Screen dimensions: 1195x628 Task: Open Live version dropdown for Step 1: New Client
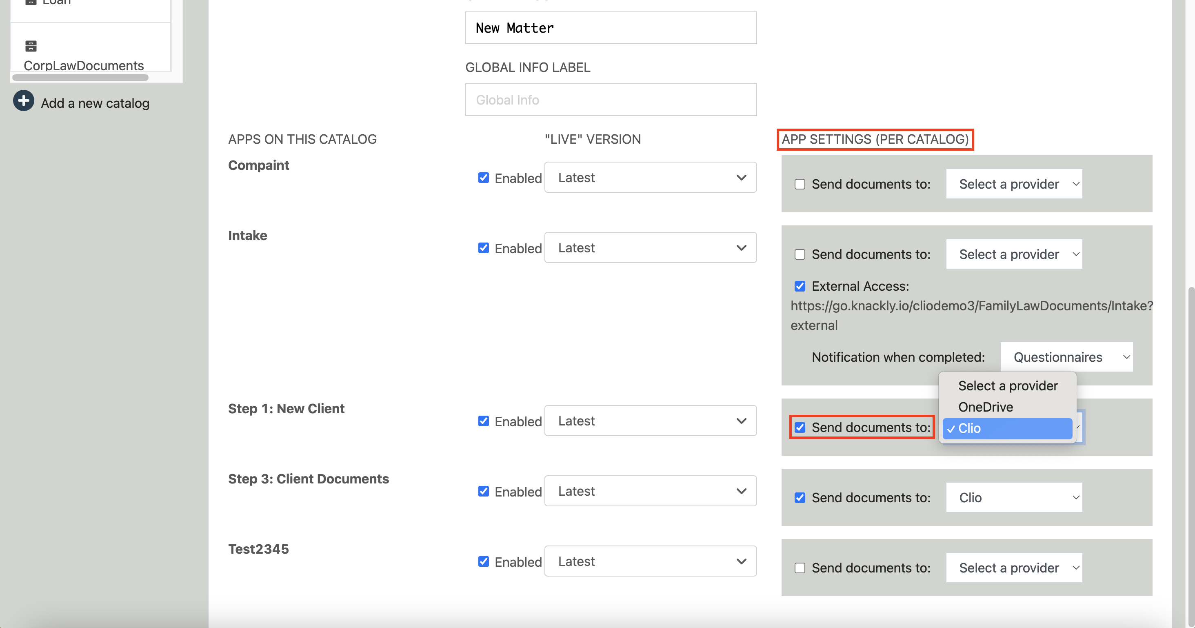click(x=651, y=421)
